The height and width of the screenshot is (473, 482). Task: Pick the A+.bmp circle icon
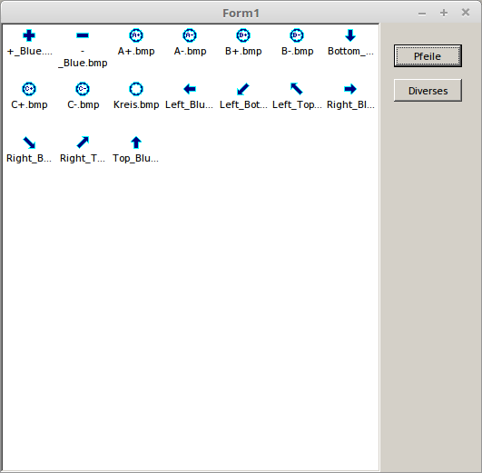(136, 35)
